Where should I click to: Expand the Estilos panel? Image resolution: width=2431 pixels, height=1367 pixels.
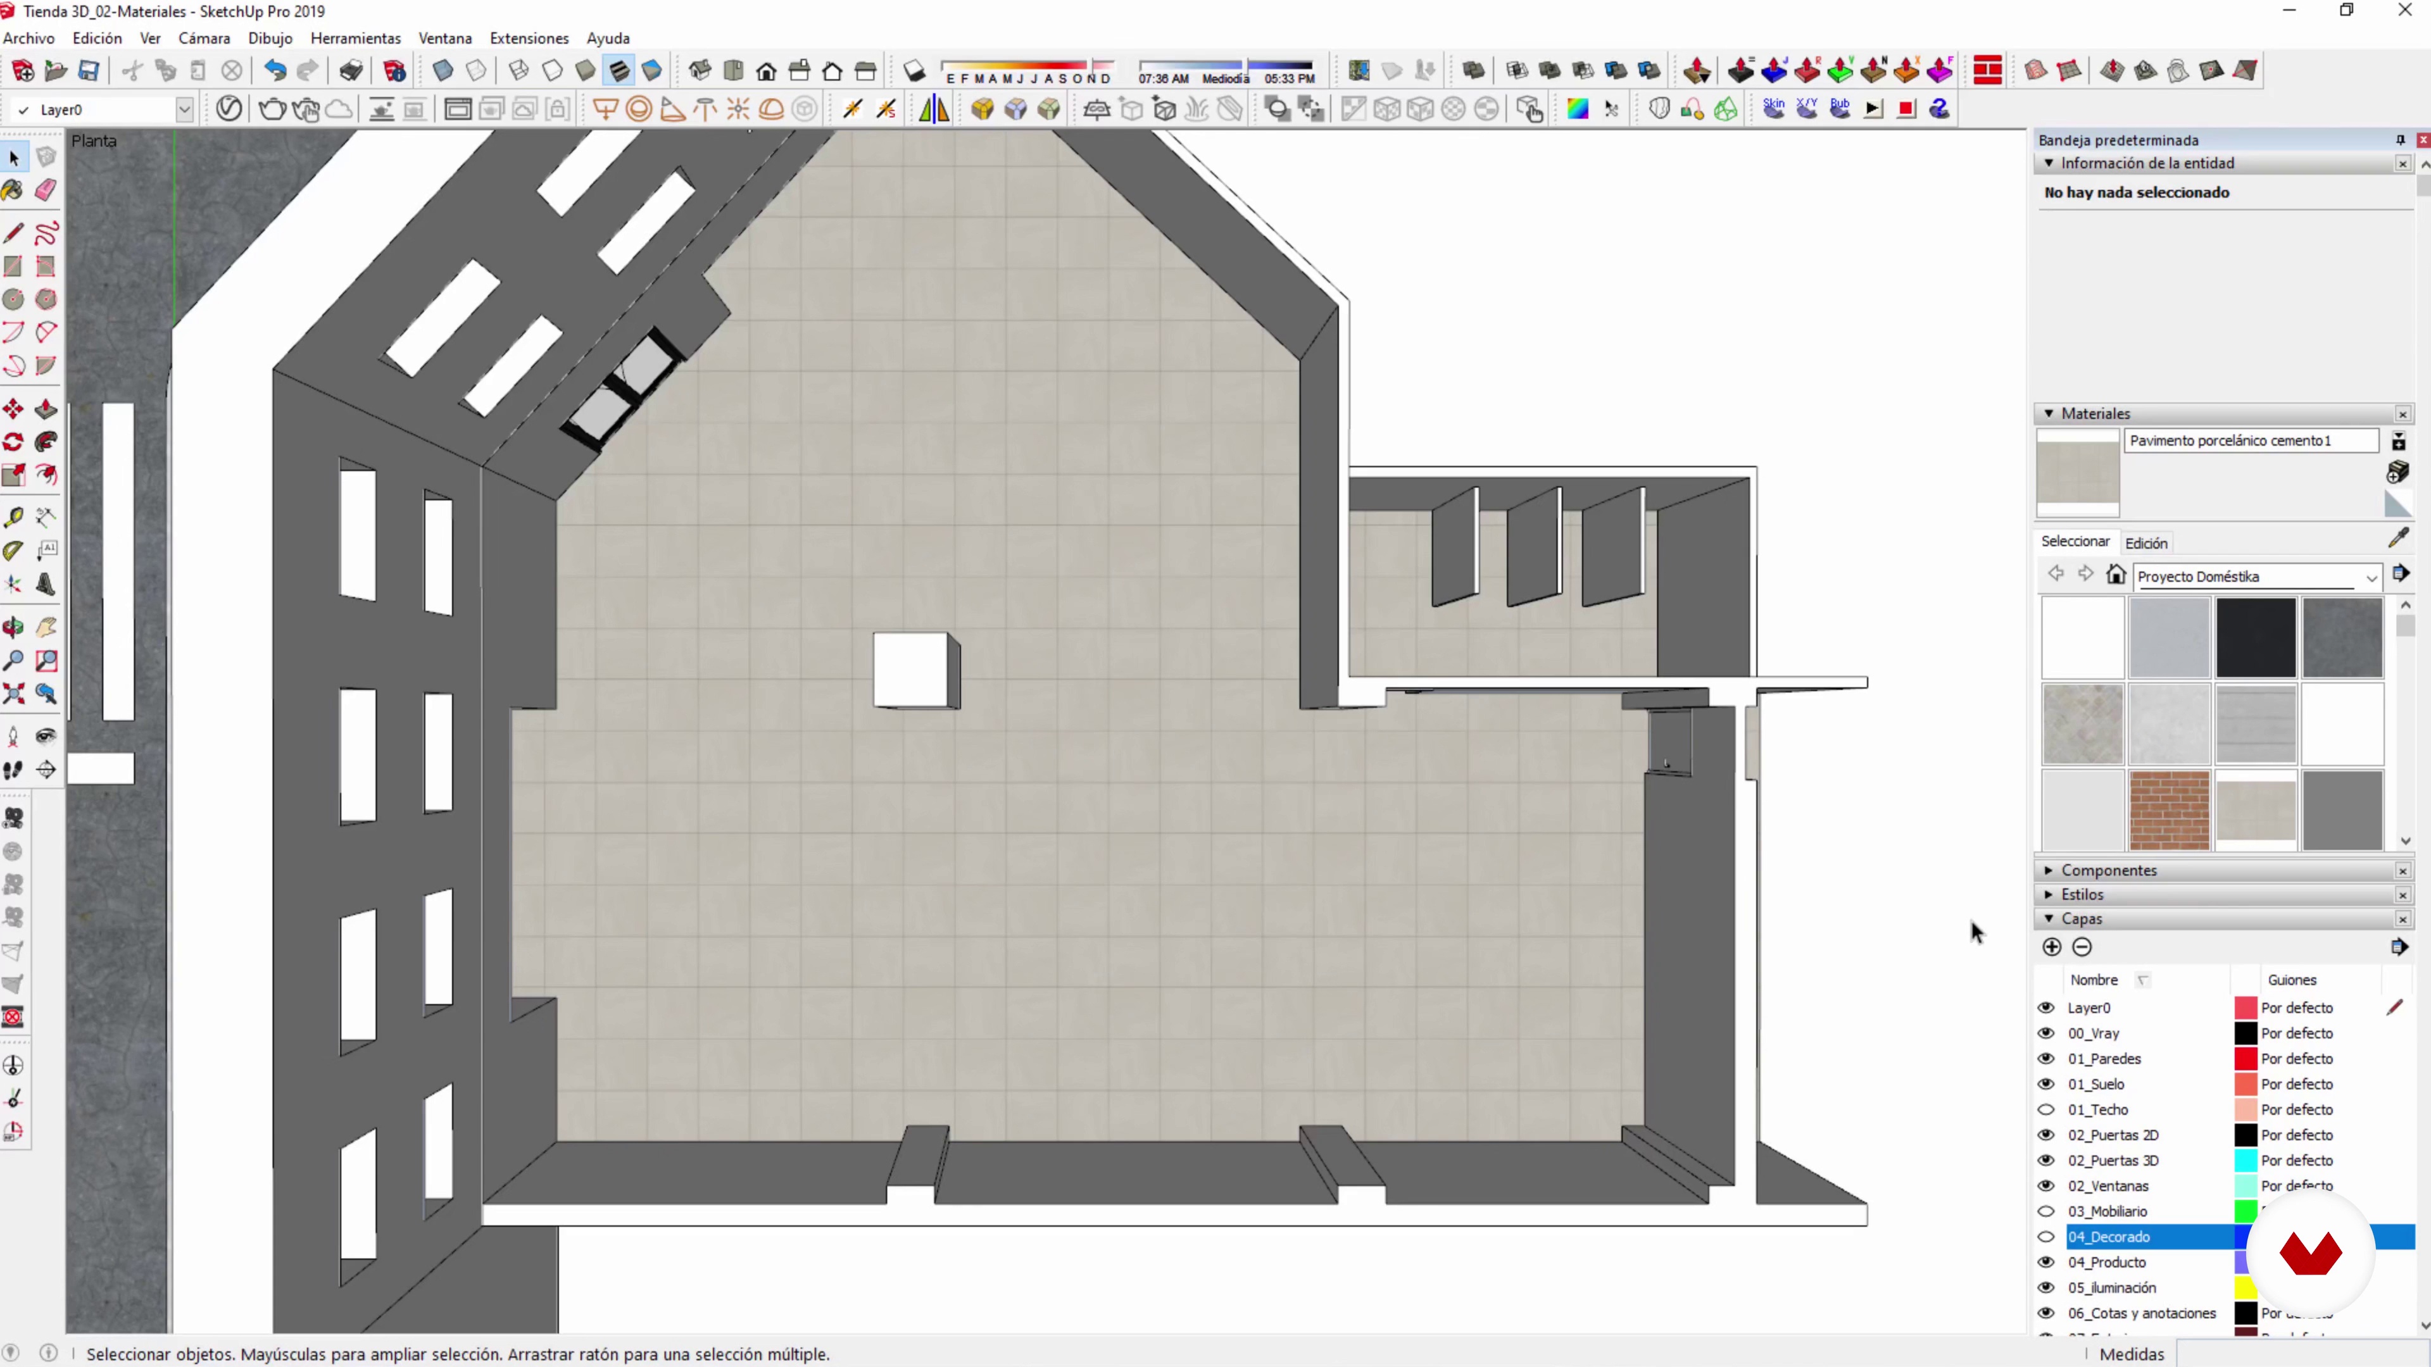click(x=2049, y=894)
